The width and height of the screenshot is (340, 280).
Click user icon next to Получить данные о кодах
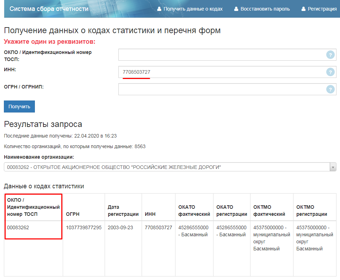[159, 9]
